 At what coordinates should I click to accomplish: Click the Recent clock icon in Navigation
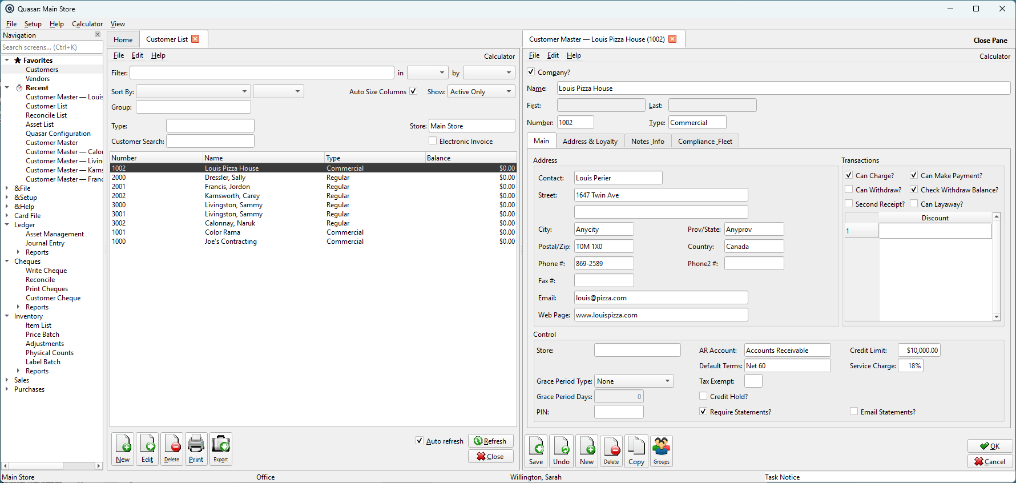[19, 88]
